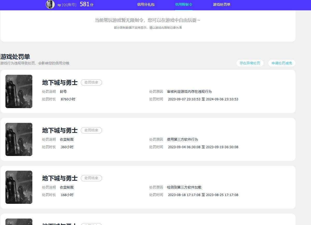Open game thumbnail of the 360小时 record
Viewport: 311px width, 225px height.
click(19, 139)
